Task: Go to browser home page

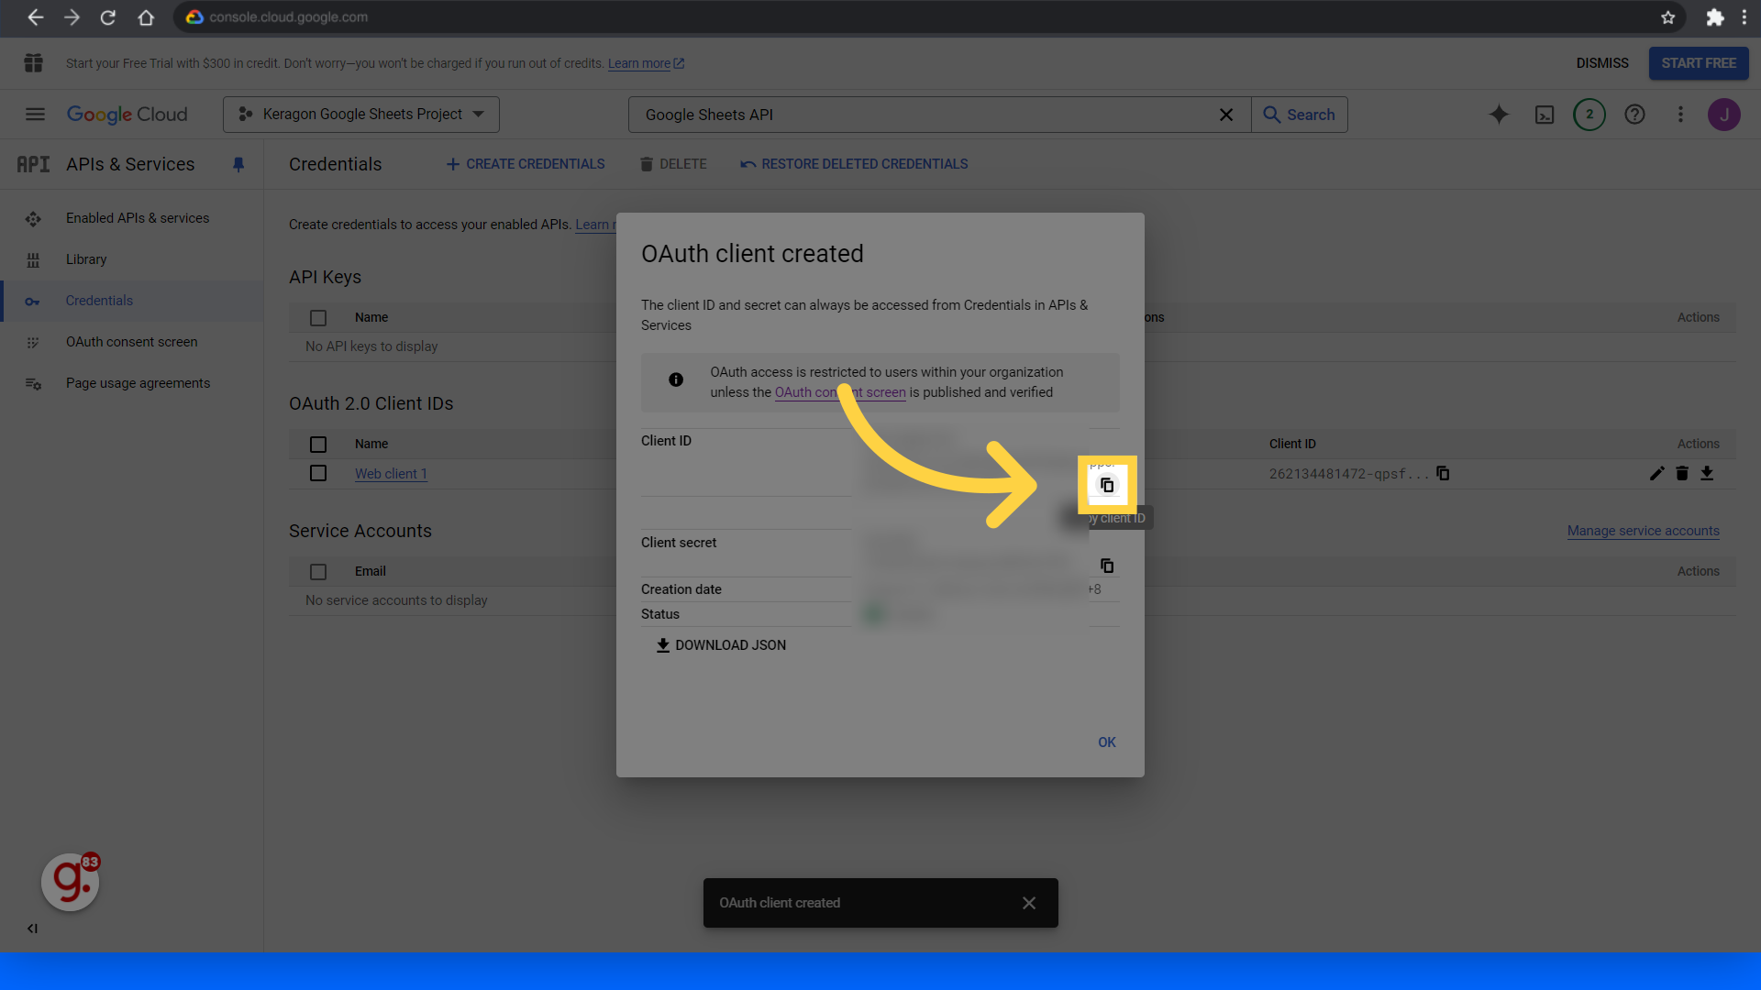Action: (x=146, y=17)
